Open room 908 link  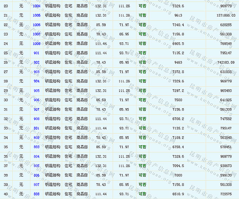37,119
